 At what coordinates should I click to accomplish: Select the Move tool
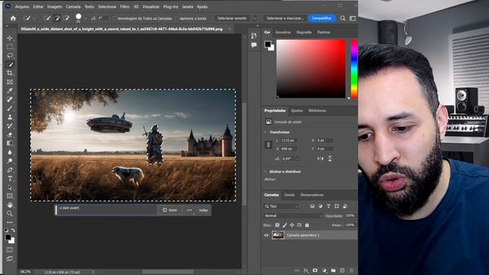tap(10, 38)
